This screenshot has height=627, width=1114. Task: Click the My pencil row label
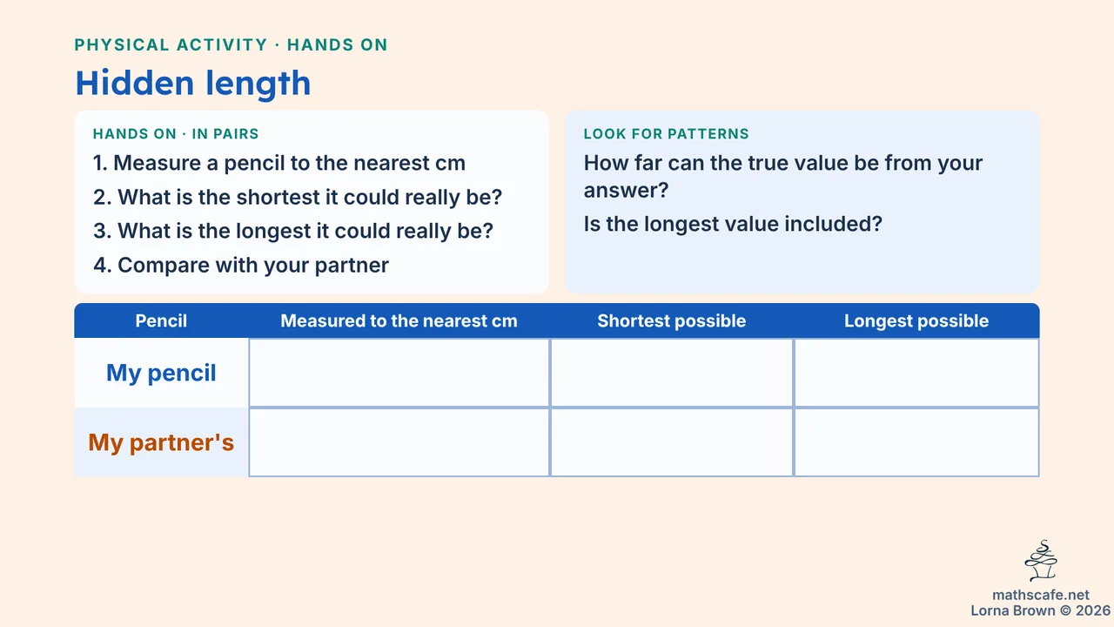(x=161, y=373)
